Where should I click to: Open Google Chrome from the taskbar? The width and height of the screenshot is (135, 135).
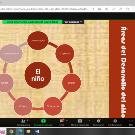(x=11, y=131)
